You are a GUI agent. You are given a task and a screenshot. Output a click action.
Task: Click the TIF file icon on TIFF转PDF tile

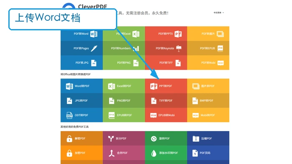[154, 101]
